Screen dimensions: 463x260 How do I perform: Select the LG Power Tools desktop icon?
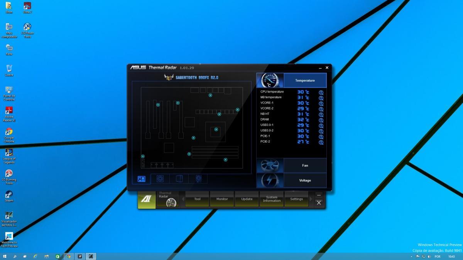tap(27, 30)
